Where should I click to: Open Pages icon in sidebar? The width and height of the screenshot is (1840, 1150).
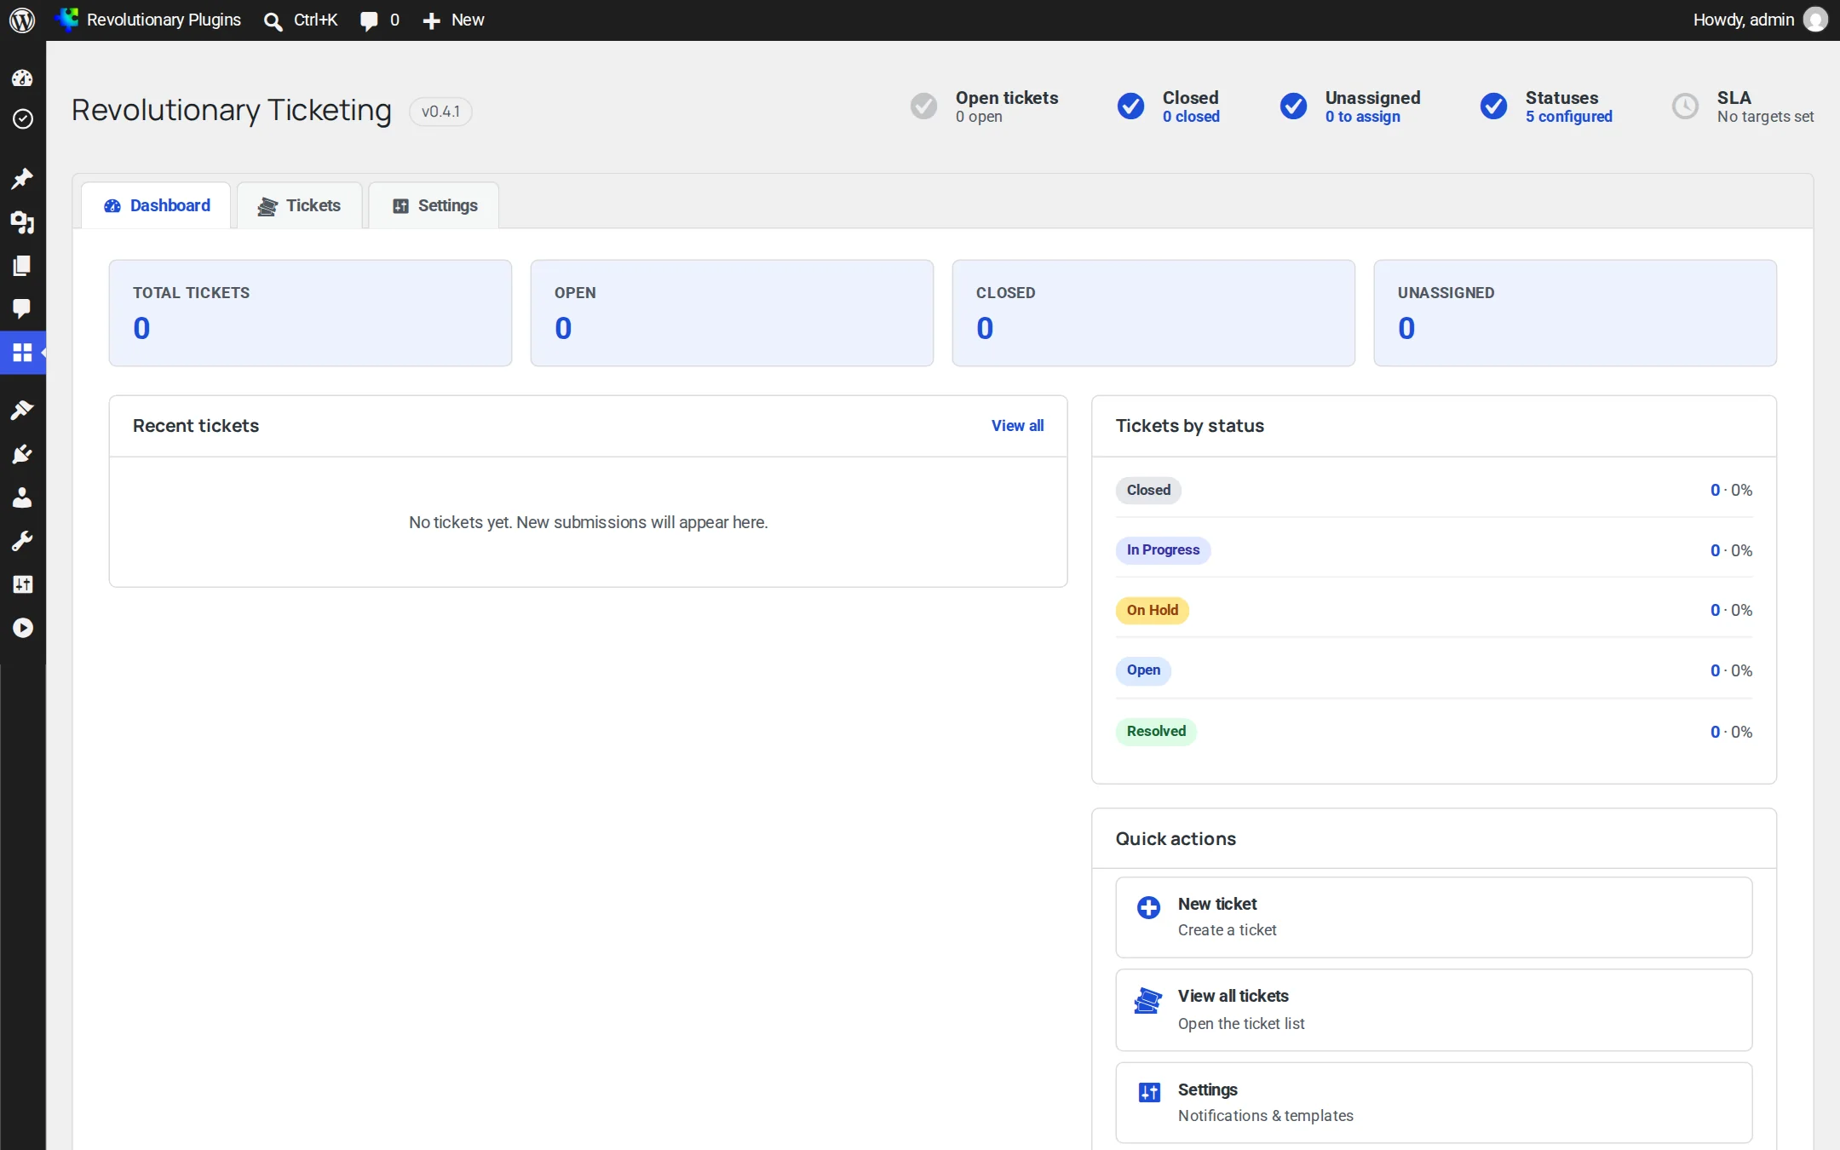(22, 266)
